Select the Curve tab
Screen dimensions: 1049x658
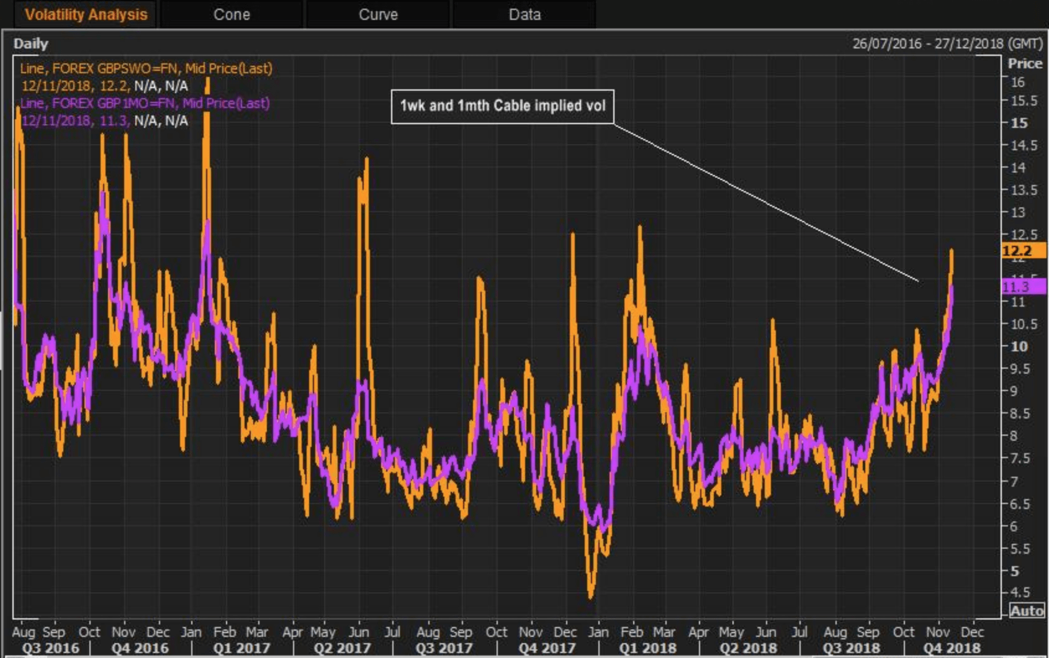tap(378, 14)
